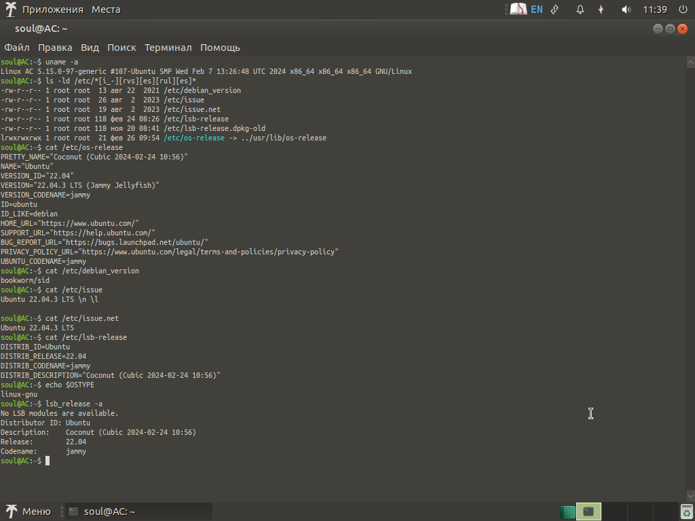
Task: Click the 'echo $OSTYPE' command line
Action: click(48, 385)
